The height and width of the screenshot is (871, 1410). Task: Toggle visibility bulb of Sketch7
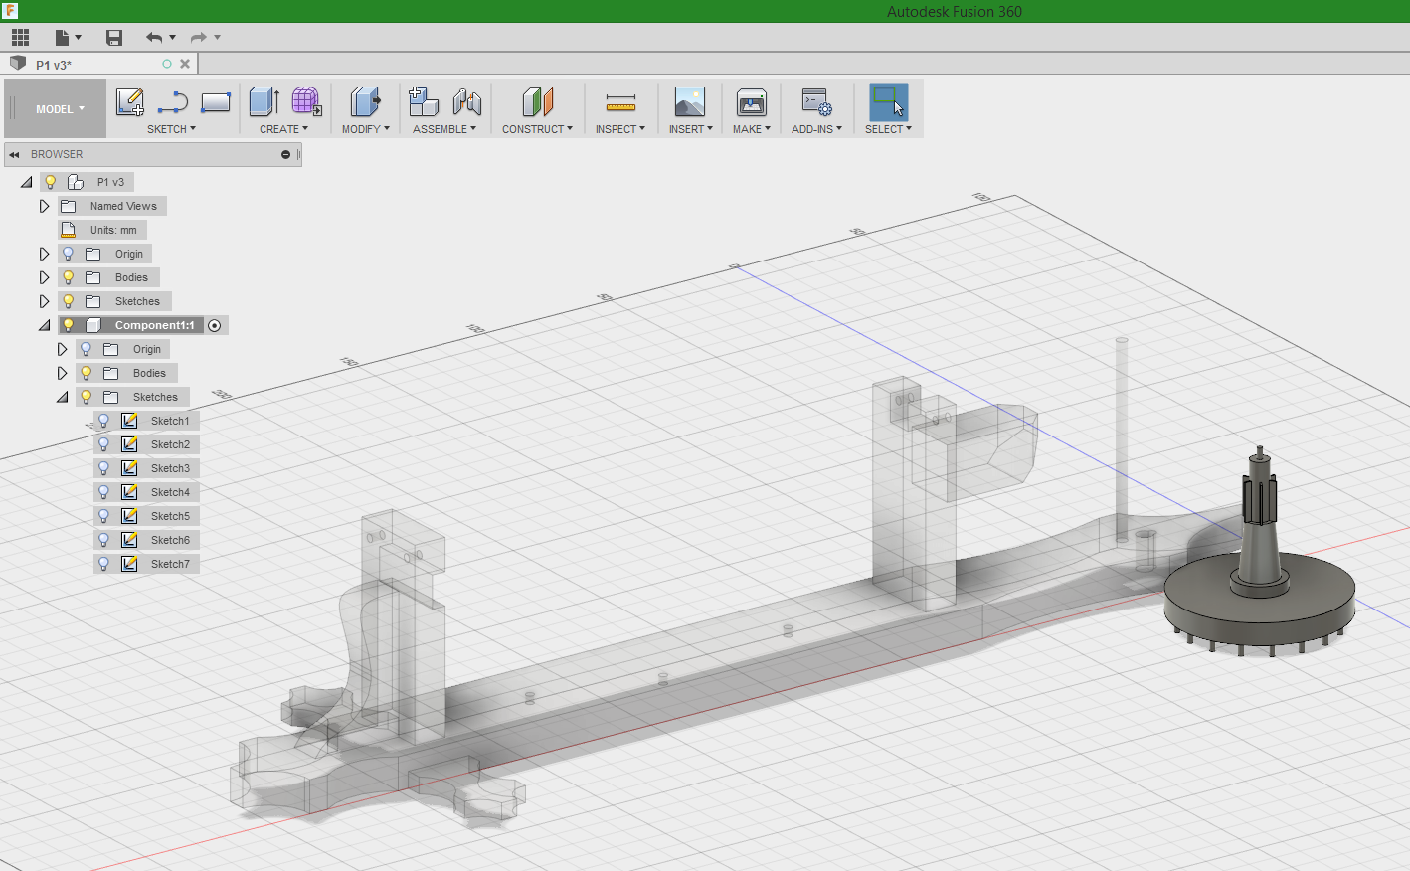(x=103, y=564)
